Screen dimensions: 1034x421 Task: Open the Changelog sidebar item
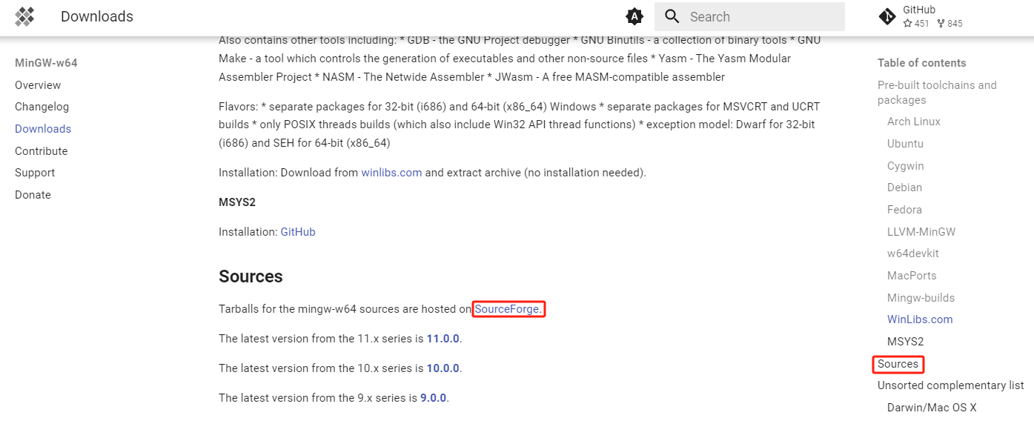tap(42, 107)
